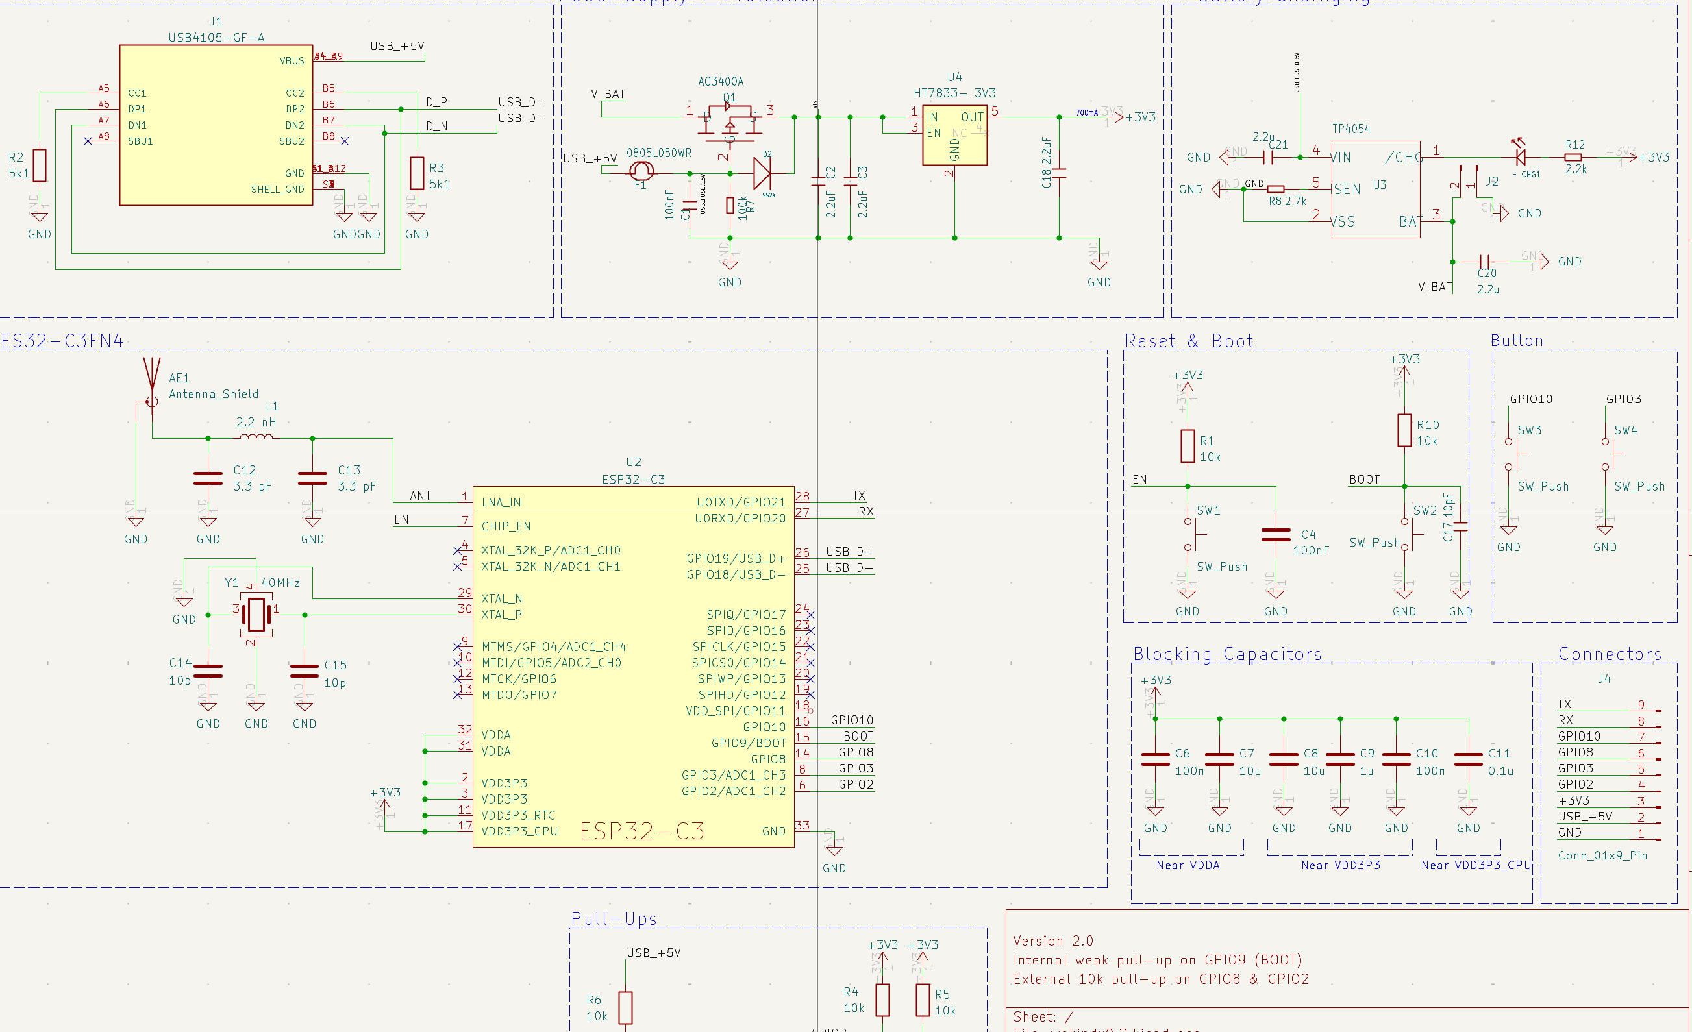Select resistor R6 symbol
Image resolution: width=1692 pixels, height=1032 pixels.
pos(626,1008)
